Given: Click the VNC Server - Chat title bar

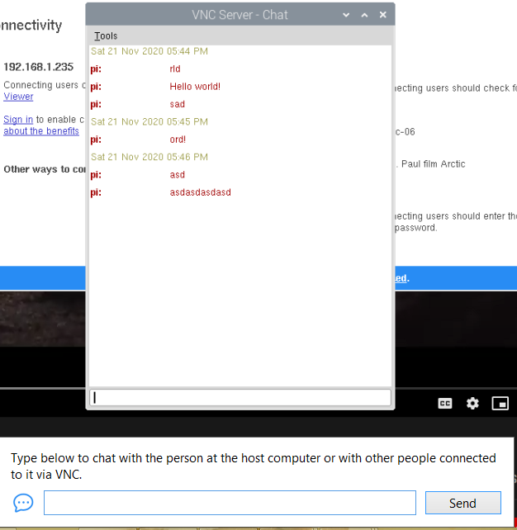Looking at the screenshot, I should (240, 15).
